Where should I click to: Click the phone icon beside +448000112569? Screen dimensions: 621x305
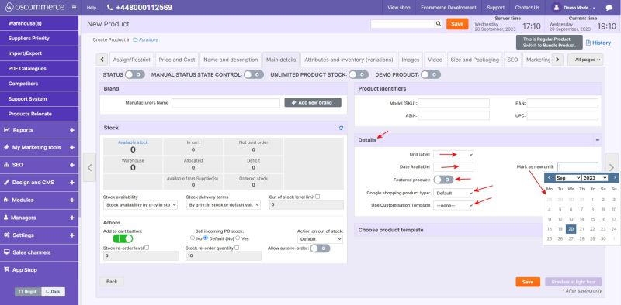(x=110, y=8)
